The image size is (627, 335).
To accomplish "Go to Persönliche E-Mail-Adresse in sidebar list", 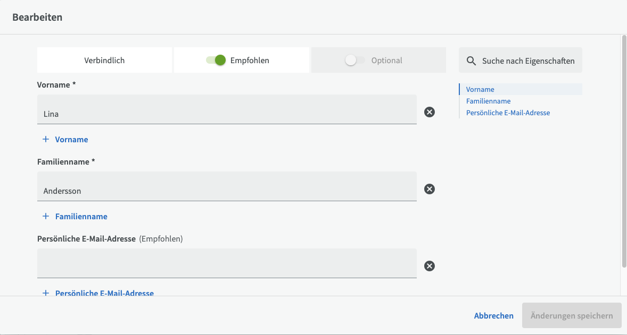I will (x=508, y=113).
